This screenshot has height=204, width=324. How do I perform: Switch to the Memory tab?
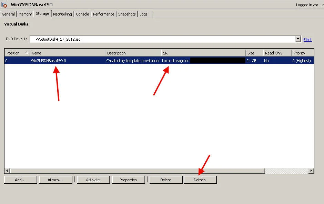[25, 14]
